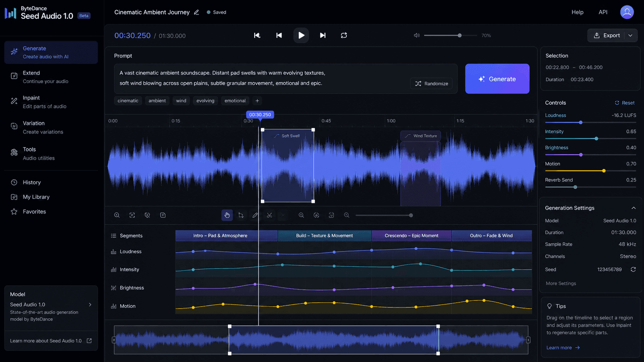
Task: Skip to the start of track
Action: pyautogui.click(x=257, y=35)
